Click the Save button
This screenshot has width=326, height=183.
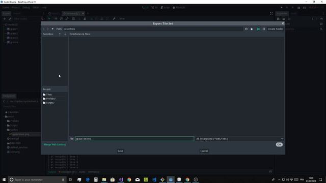120,151
